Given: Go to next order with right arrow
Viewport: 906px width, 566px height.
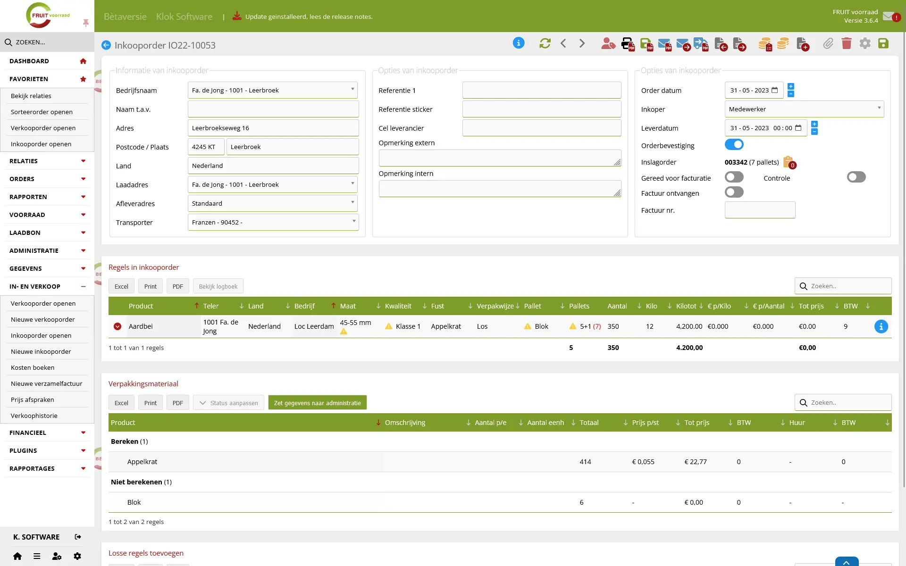Looking at the screenshot, I should pos(582,43).
